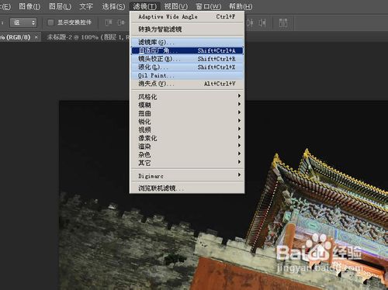Open 滤镜库(G)... from the filter menu

[x=187, y=42]
